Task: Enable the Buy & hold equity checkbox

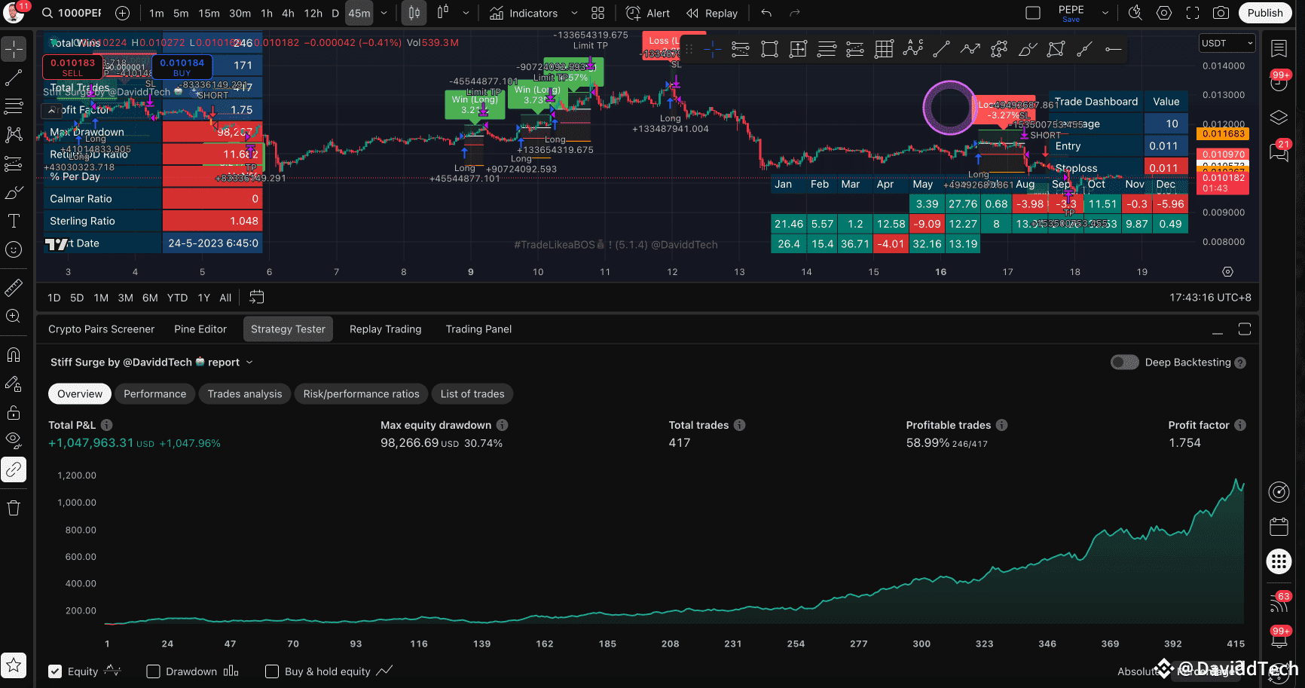Action: click(272, 671)
